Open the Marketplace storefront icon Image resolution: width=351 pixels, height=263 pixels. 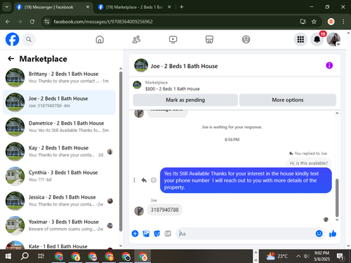pos(209,39)
